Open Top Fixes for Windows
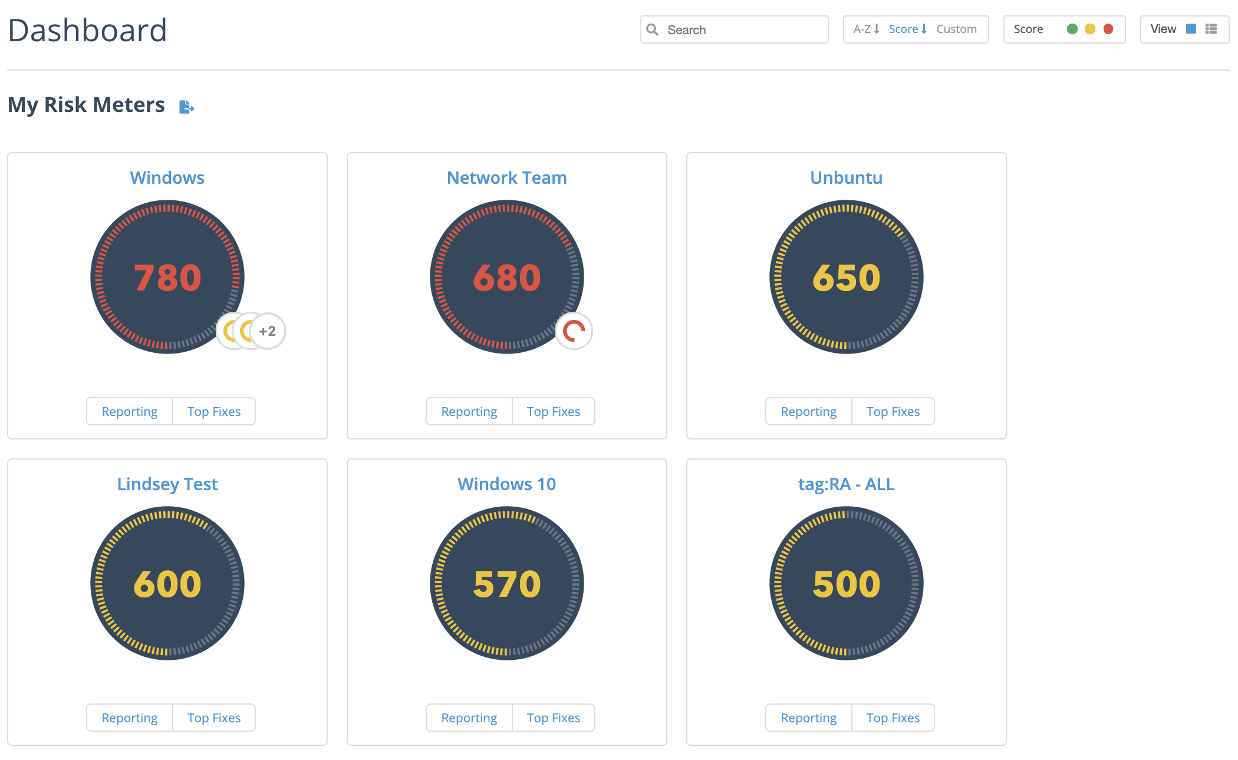The image size is (1238, 760). tap(214, 411)
